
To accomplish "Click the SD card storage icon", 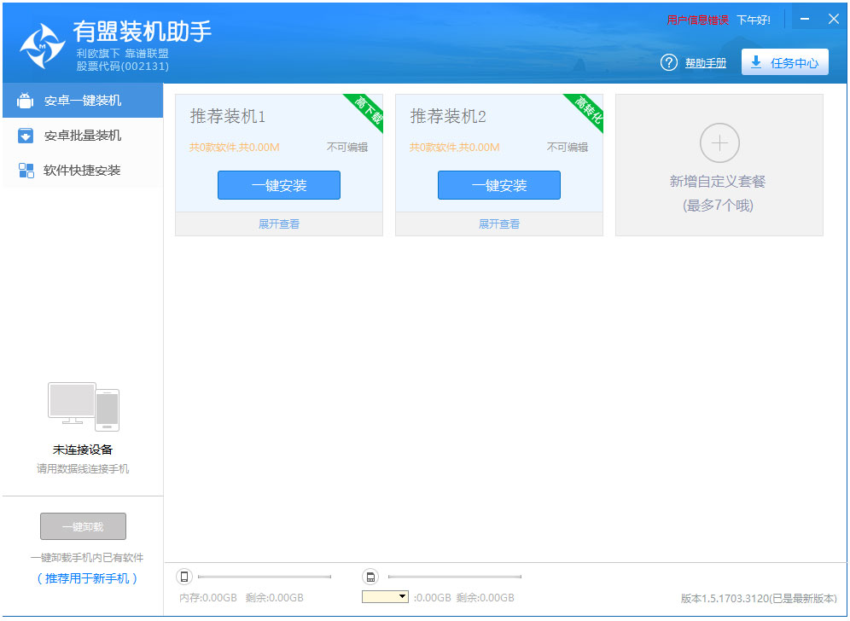I will tap(370, 577).
